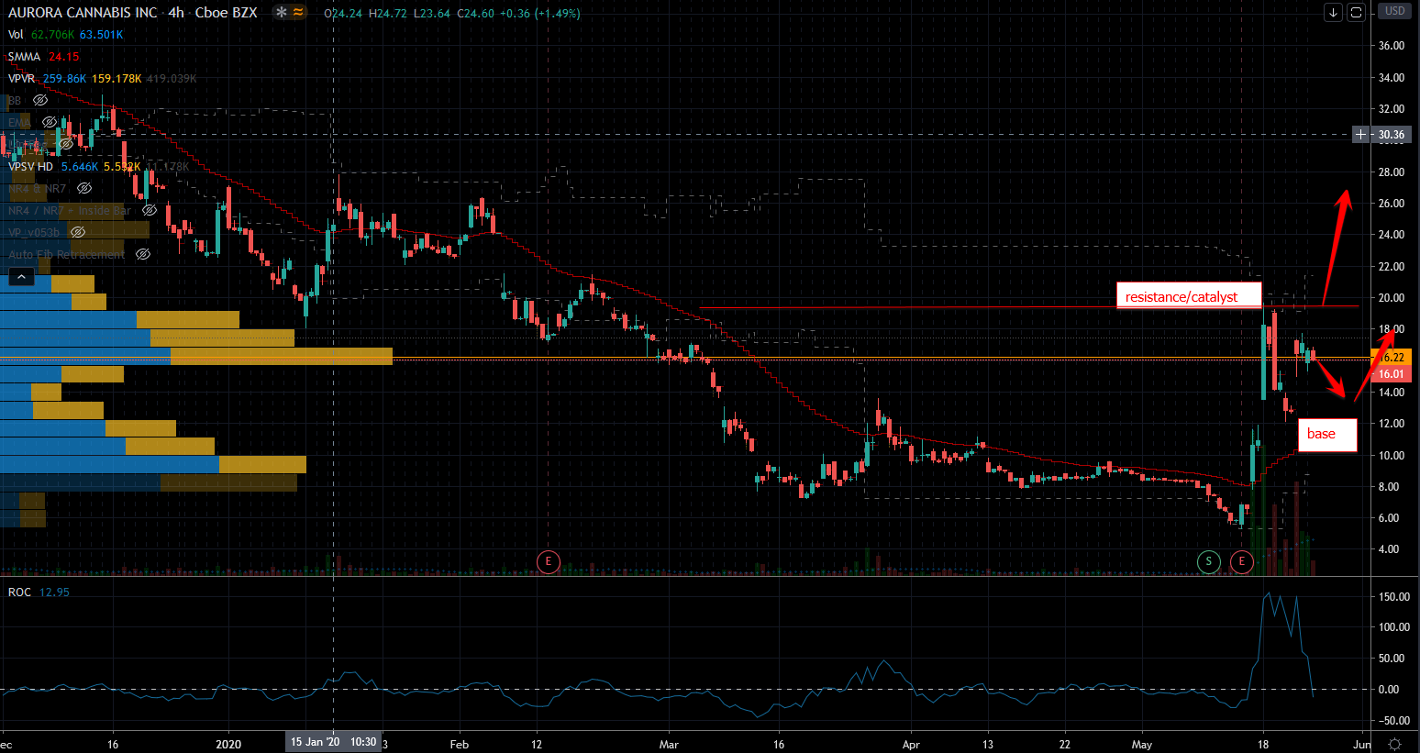Screen dimensions: 1420x753
Task: Show the VP_v053b indicator
Action: [78, 232]
